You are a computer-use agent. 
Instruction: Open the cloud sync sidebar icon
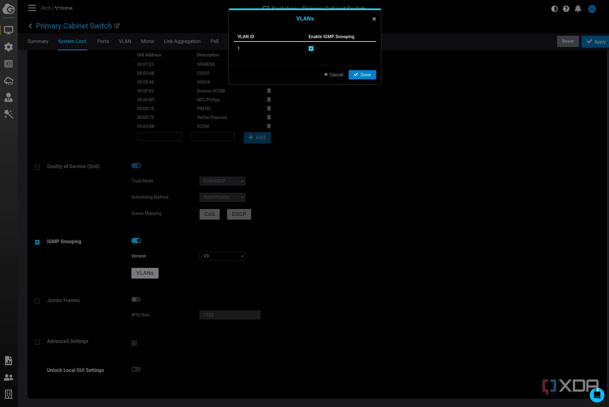pyautogui.click(x=9, y=81)
